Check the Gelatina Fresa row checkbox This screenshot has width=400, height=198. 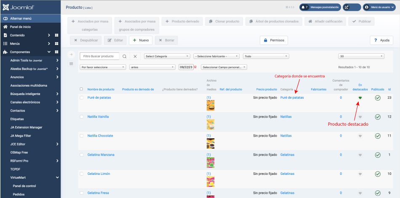81,193
